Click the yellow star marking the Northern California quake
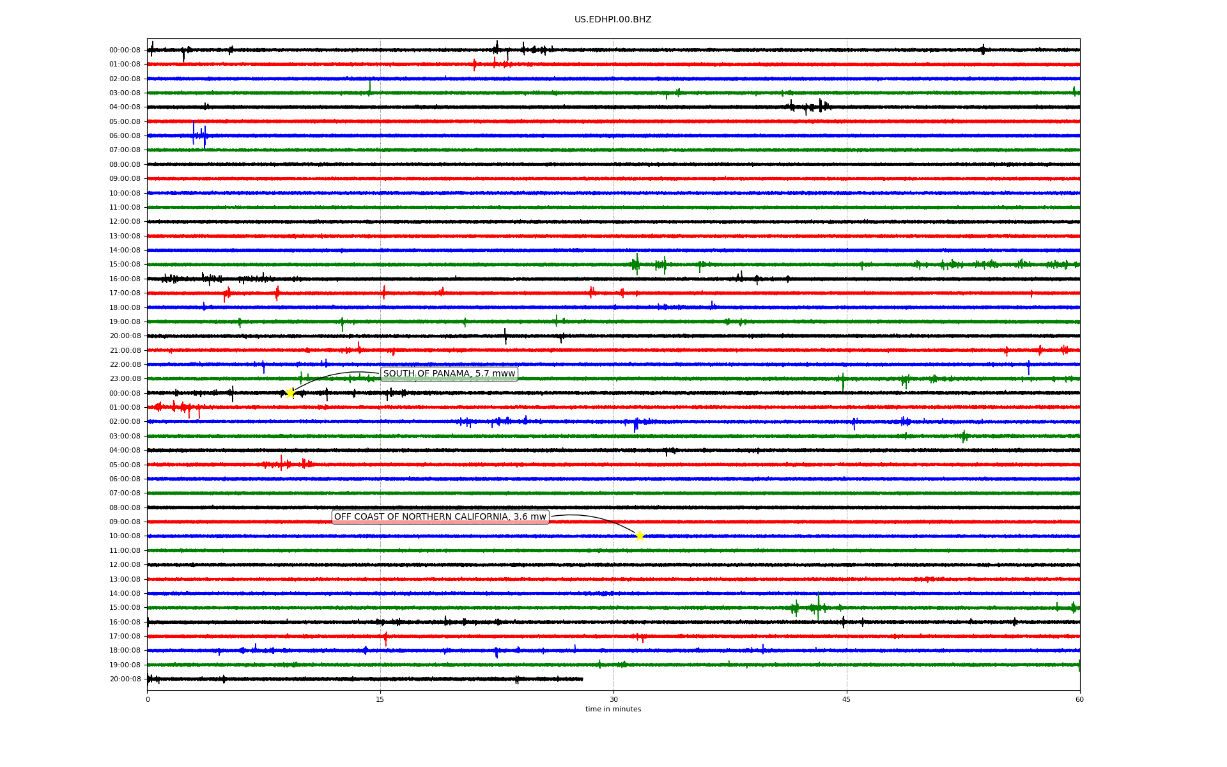The height and width of the screenshot is (767, 1227). [640, 536]
